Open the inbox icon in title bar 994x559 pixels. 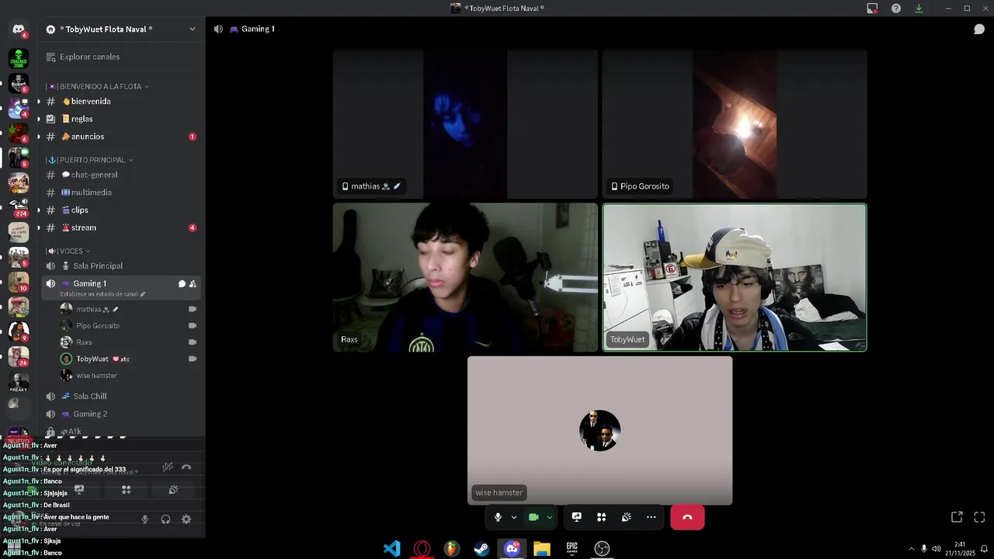pos(872,9)
